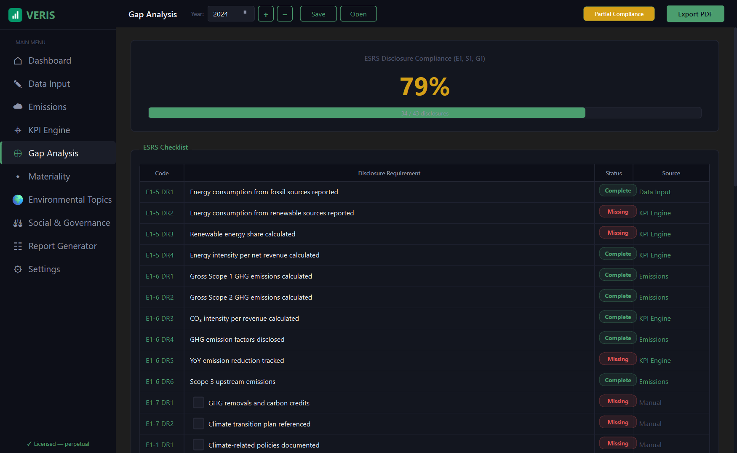The height and width of the screenshot is (453, 737).
Task: Click the Social & Governance scales icon
Action: tap(18, 223)
